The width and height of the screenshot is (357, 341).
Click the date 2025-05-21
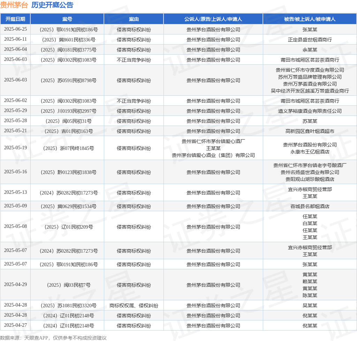[x=15, y=130]
